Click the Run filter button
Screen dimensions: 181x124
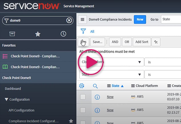pyautogui.click(x=83, y=42)
